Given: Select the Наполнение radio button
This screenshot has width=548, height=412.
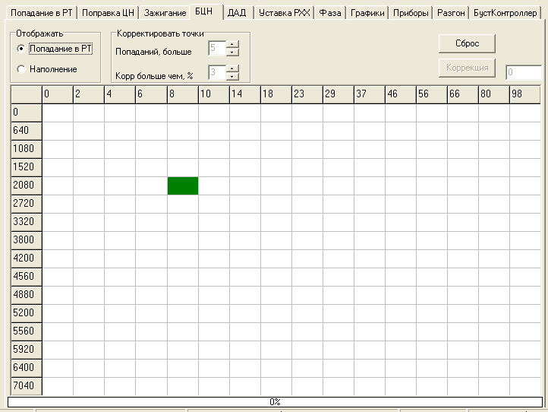Looking at the screenshot, I should [x=47, y=69].
